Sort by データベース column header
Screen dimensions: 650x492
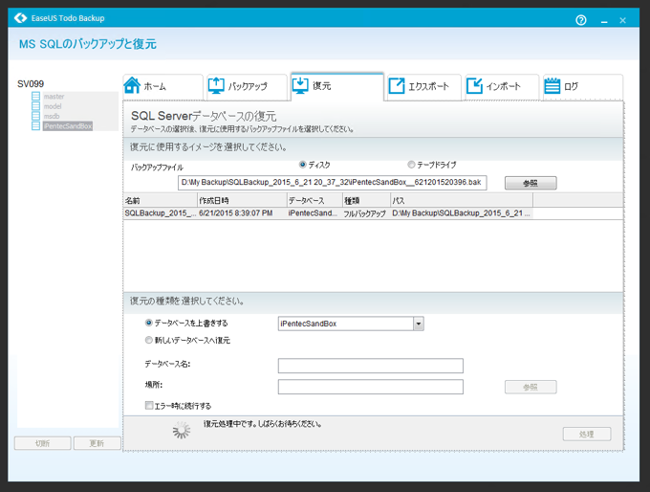tap(314, 201)
